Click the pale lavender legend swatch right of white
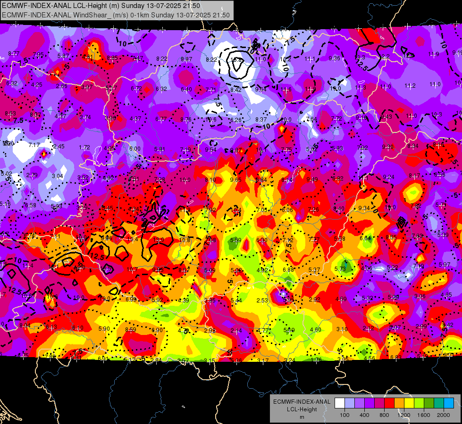This screenshot has height=424, width=462. 350,403
